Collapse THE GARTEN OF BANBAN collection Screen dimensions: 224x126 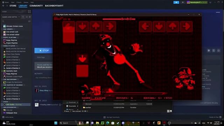tap(2, 85)
